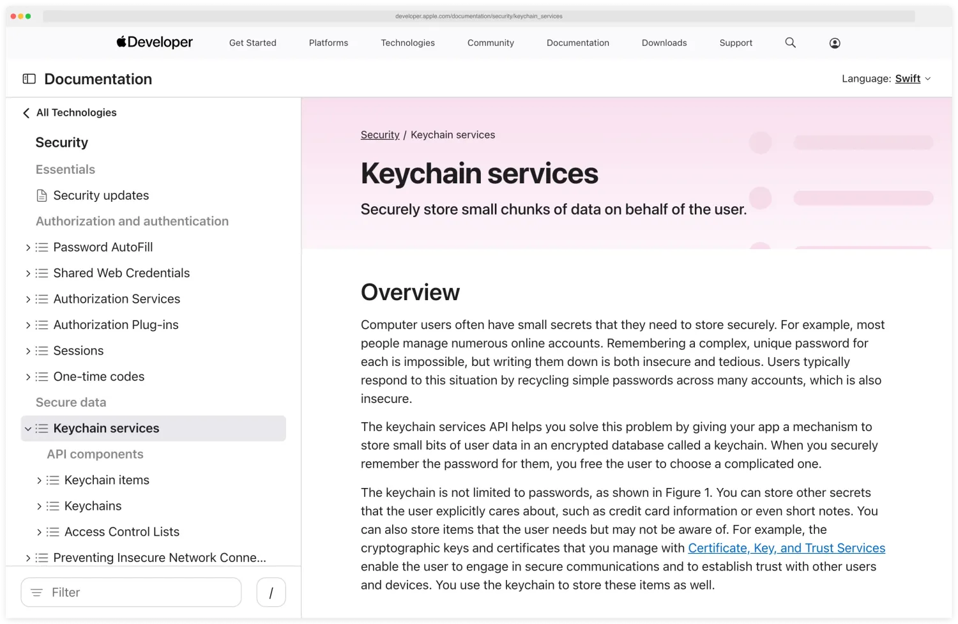
Task: Open the Security updates page
Action: coord(101,195)
